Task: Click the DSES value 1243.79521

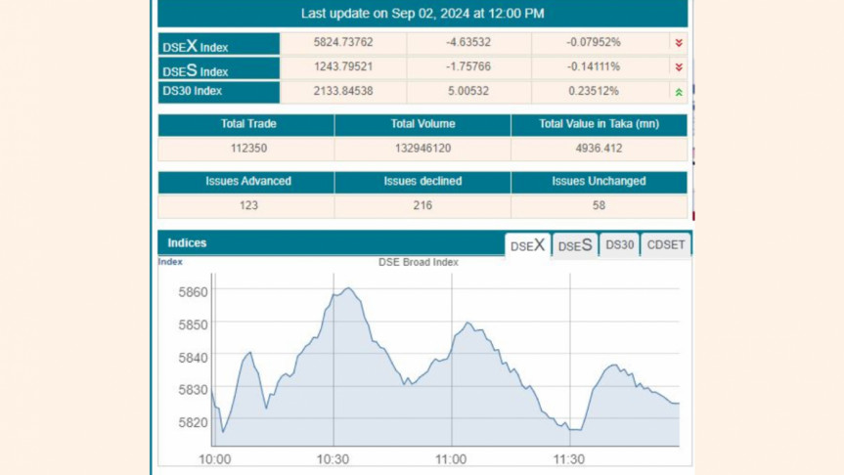Action: [343, 66]
